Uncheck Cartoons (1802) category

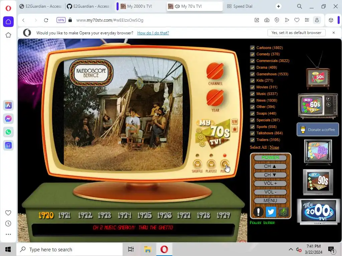252,48
